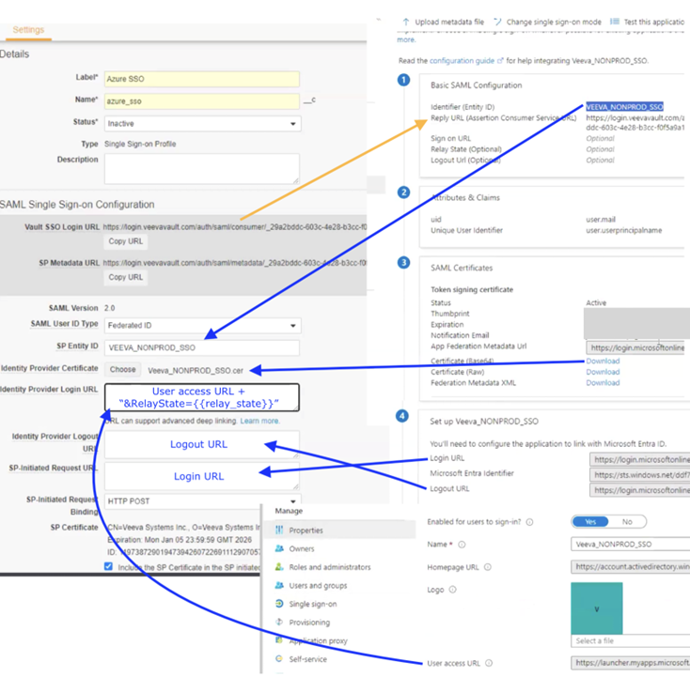Set Enabled for users to sign-in to Yes

pos(590,522)
